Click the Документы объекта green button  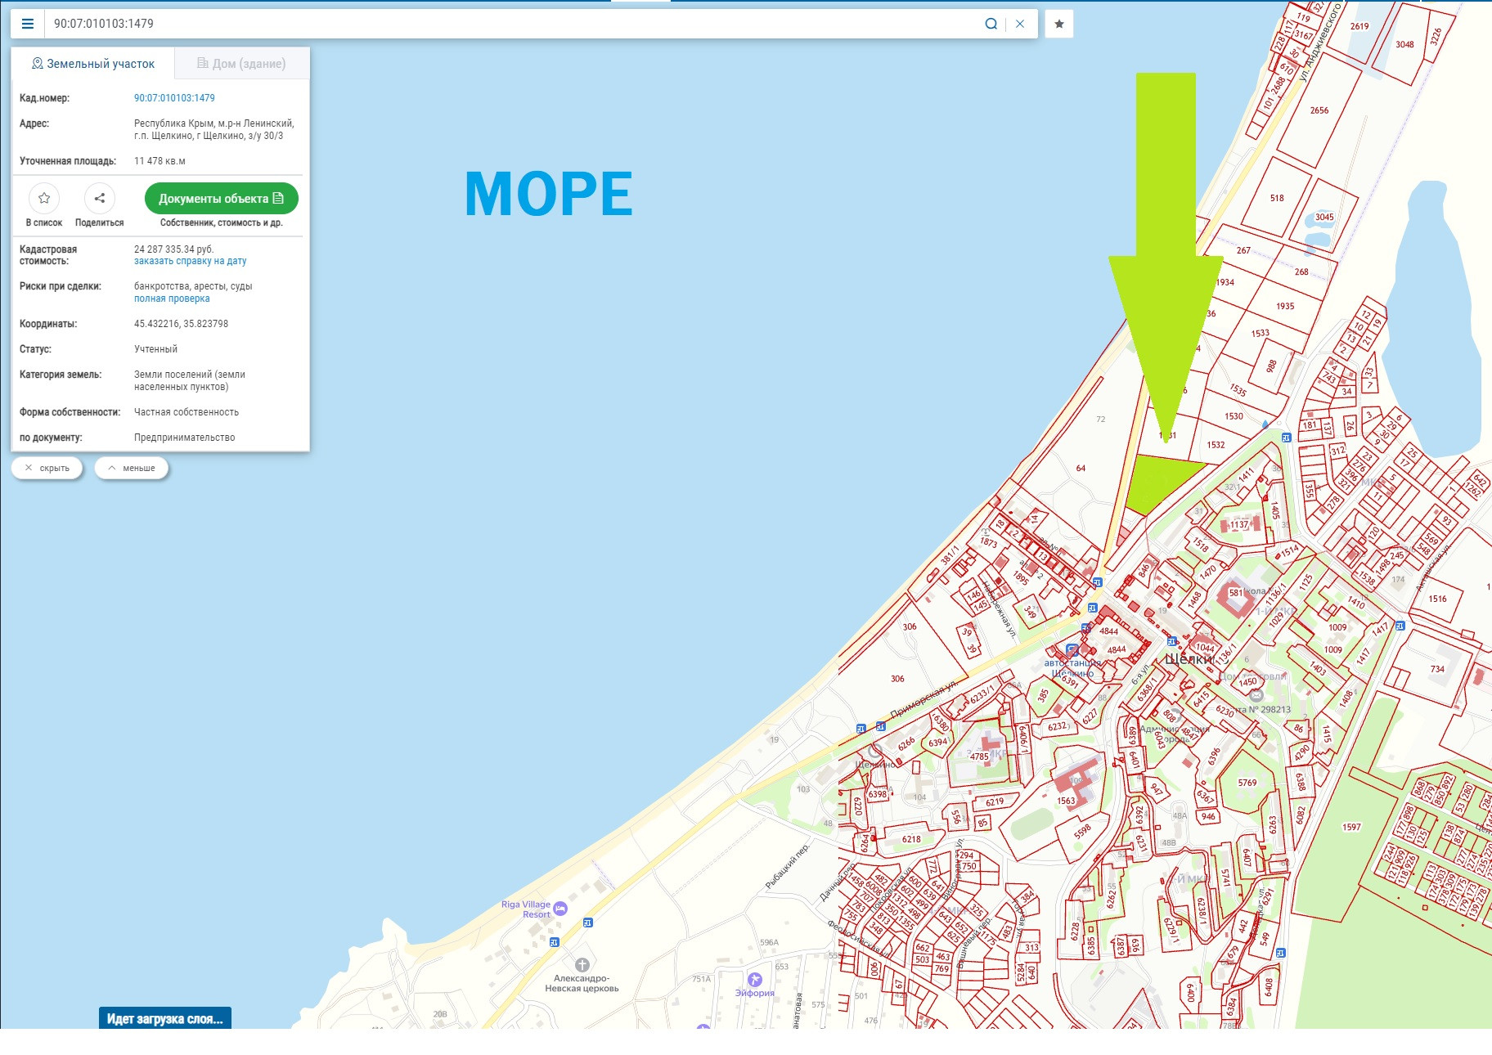[222, 198]
